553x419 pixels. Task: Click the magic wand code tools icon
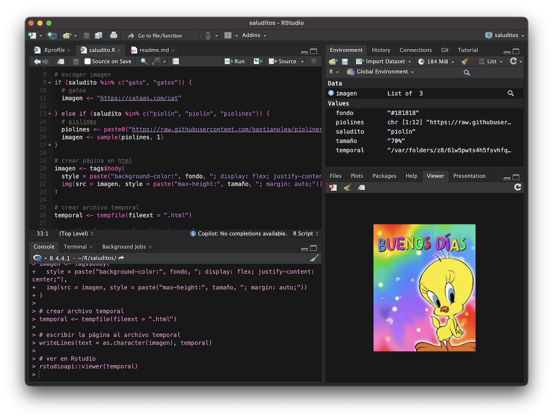pyautogui.click(x=156, y=61)
